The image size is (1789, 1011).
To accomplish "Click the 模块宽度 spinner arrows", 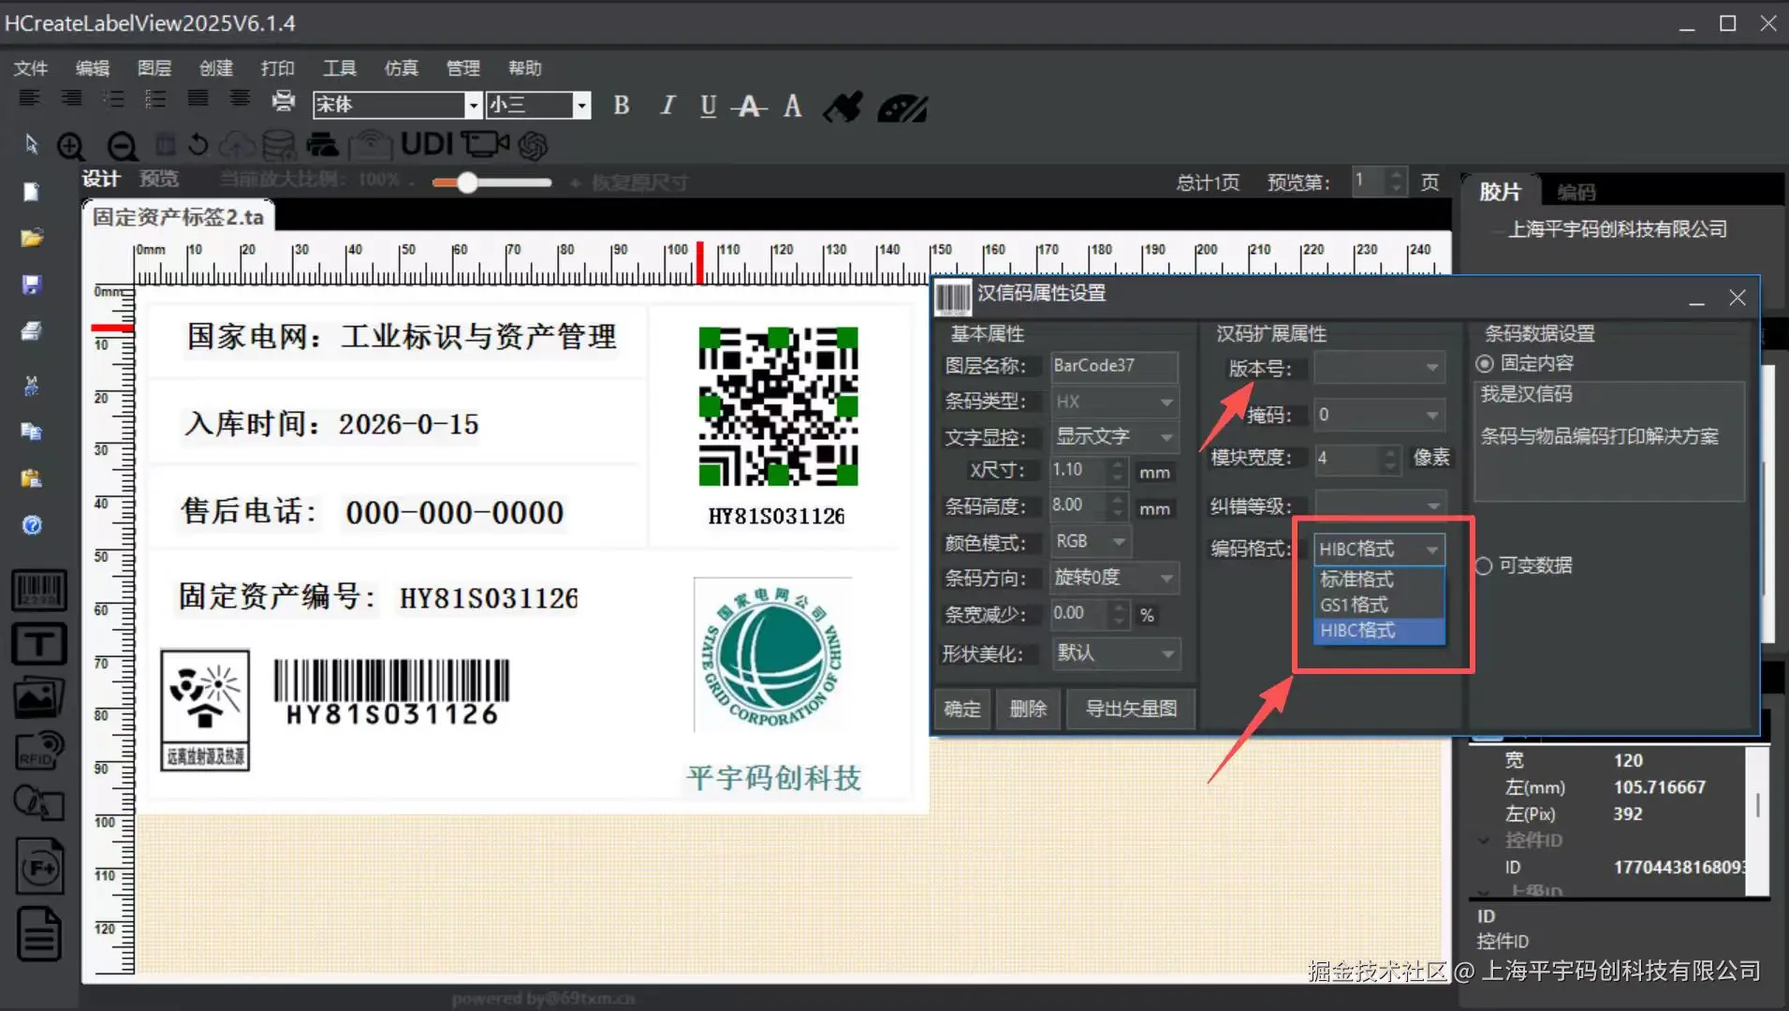I will coord(1390,459).
